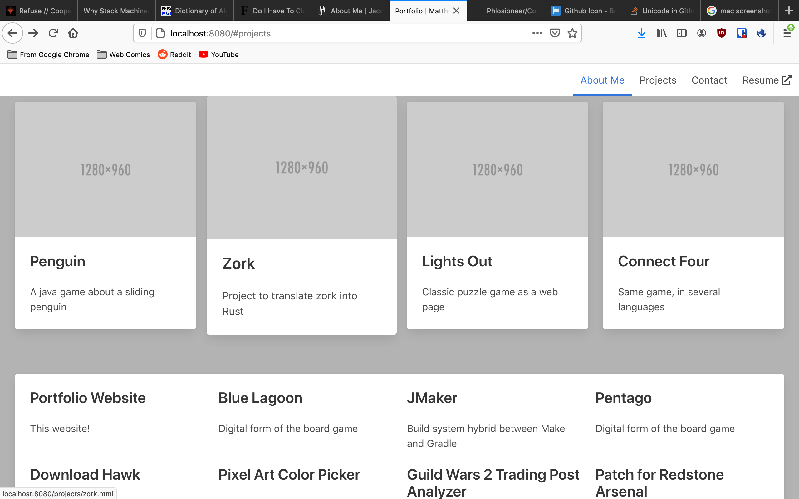Screen dimensions: 799x499
Task: Click the Lights Out project title
Action: click(457, 261)
